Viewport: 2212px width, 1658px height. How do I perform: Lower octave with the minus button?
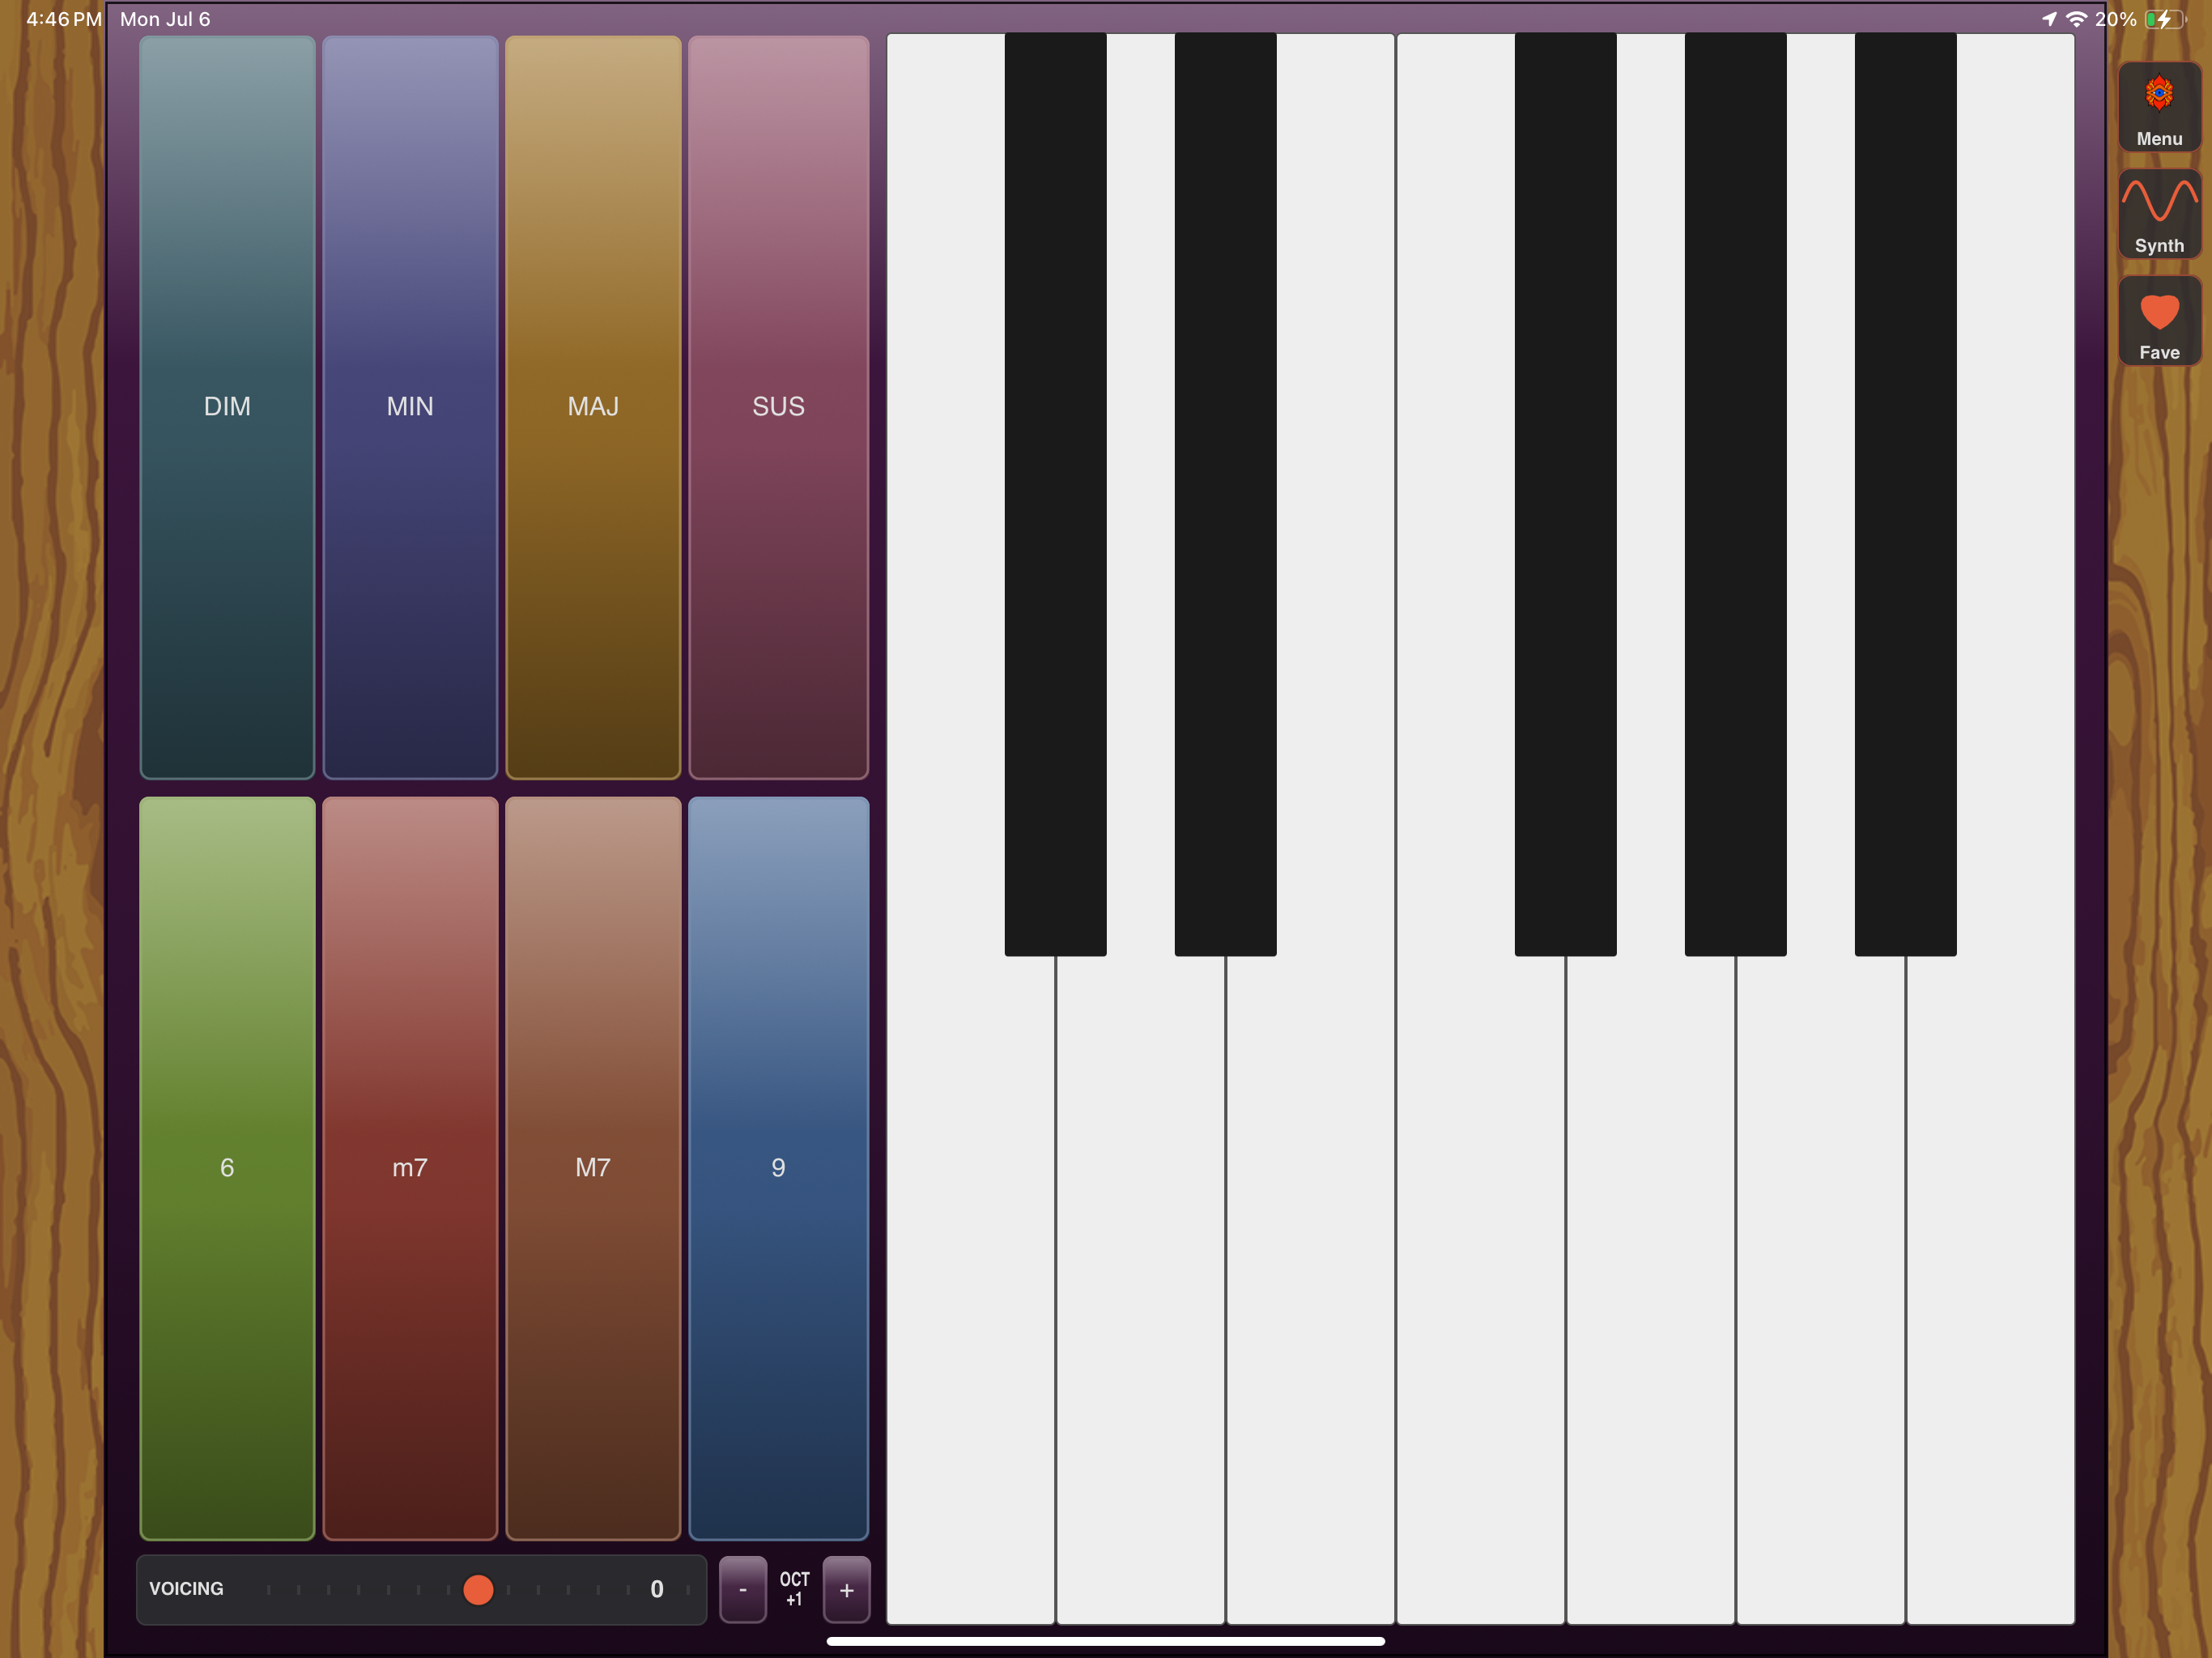(x=743, y=1590)
